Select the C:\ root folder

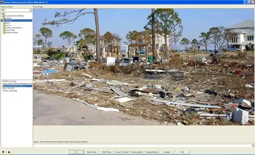(x=4, y=14)
